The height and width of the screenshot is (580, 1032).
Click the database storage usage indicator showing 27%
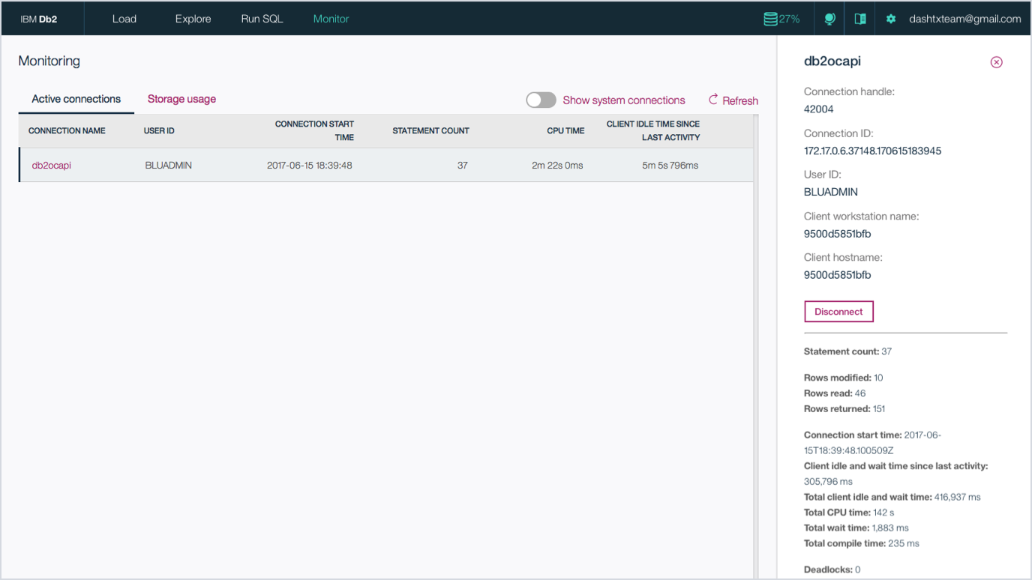pos(781,18)
